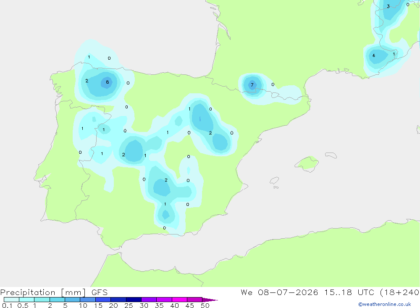This screenshot has height=308, width=420.
Task: Pick the 1 to 2 mm legend swatch
Action: [x=42, y=300]
